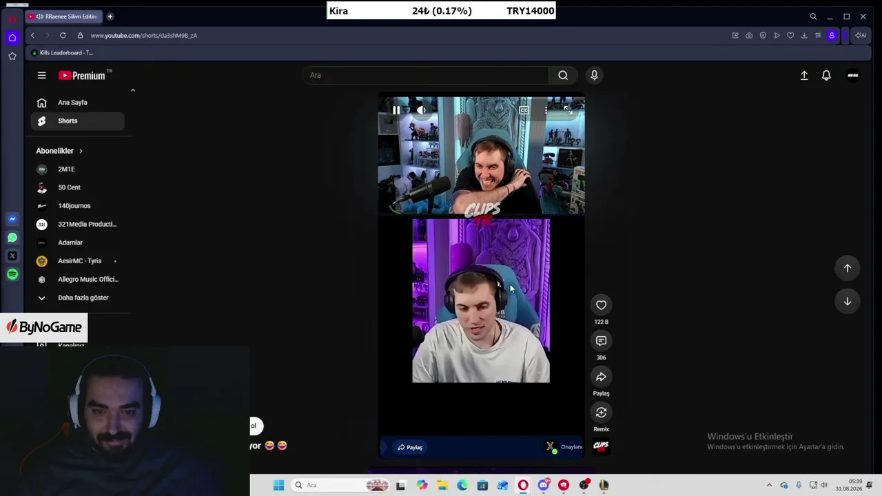Open Opera bookmarks star in the sidebar
Image resolution: width=882 pixels, height=496 pixels.
[x=12, y=56]
